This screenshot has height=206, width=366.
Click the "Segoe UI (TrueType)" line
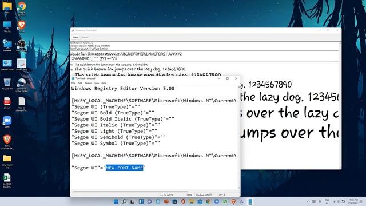106,107
